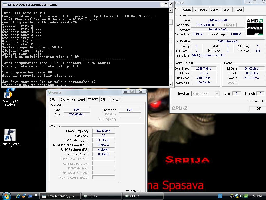
Task: Close the CPU-Z Memory window
Action: click(141, 91)
